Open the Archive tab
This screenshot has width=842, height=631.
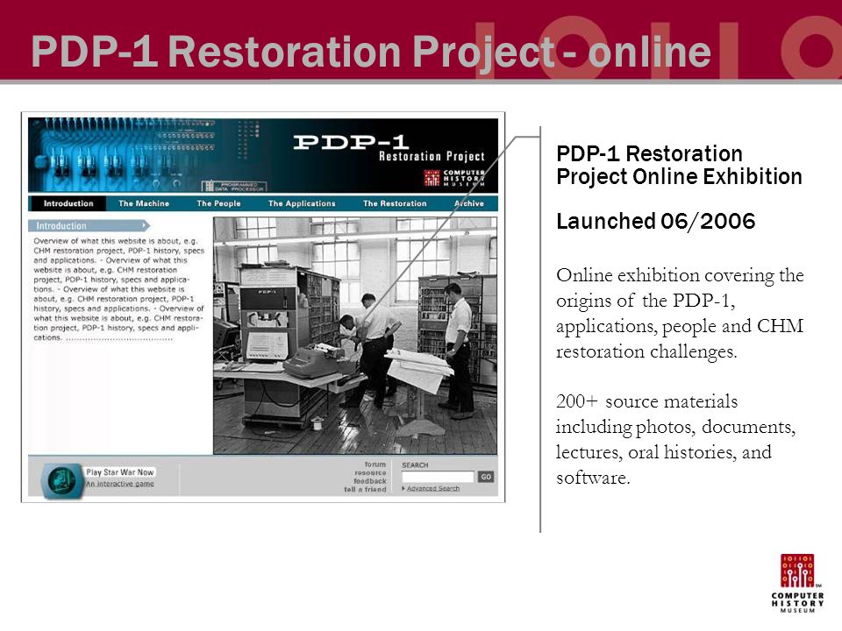[x=468, y=203]
